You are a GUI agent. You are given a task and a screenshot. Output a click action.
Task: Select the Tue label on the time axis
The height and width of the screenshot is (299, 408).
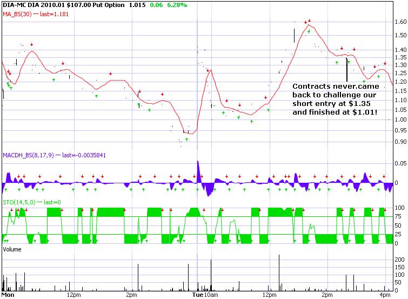(x=198, y=295)
